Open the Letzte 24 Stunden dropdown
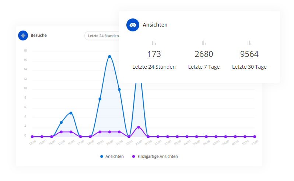This screenshot has width=294, height=181. (x=102, y=35)
